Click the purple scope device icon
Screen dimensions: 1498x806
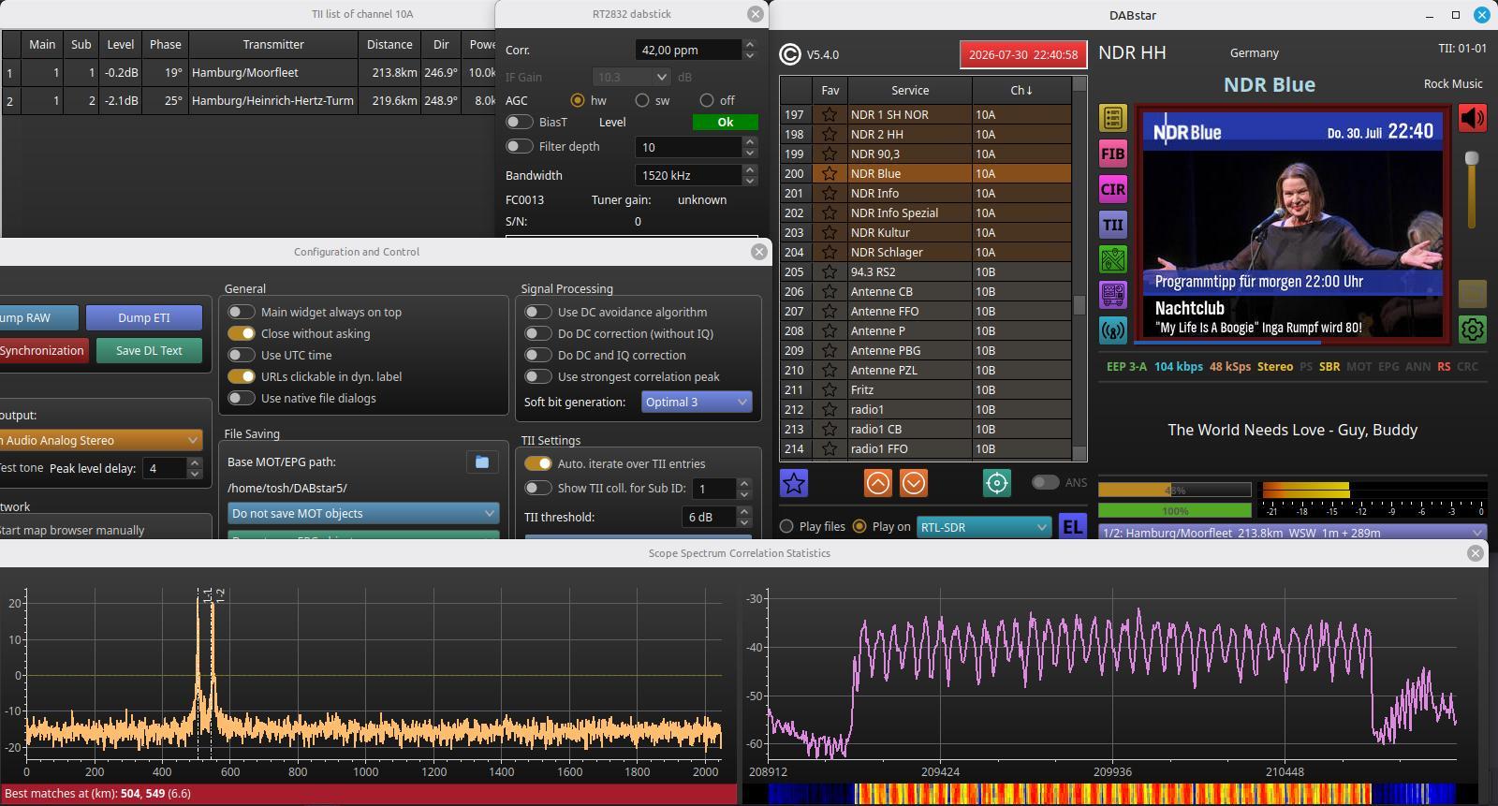[x=1113, y=295]
